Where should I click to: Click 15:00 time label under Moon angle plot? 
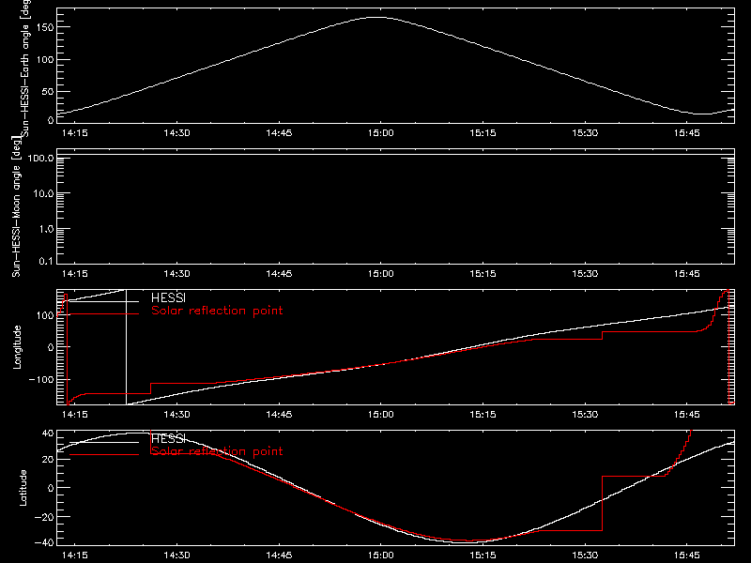tap(381, 274)
